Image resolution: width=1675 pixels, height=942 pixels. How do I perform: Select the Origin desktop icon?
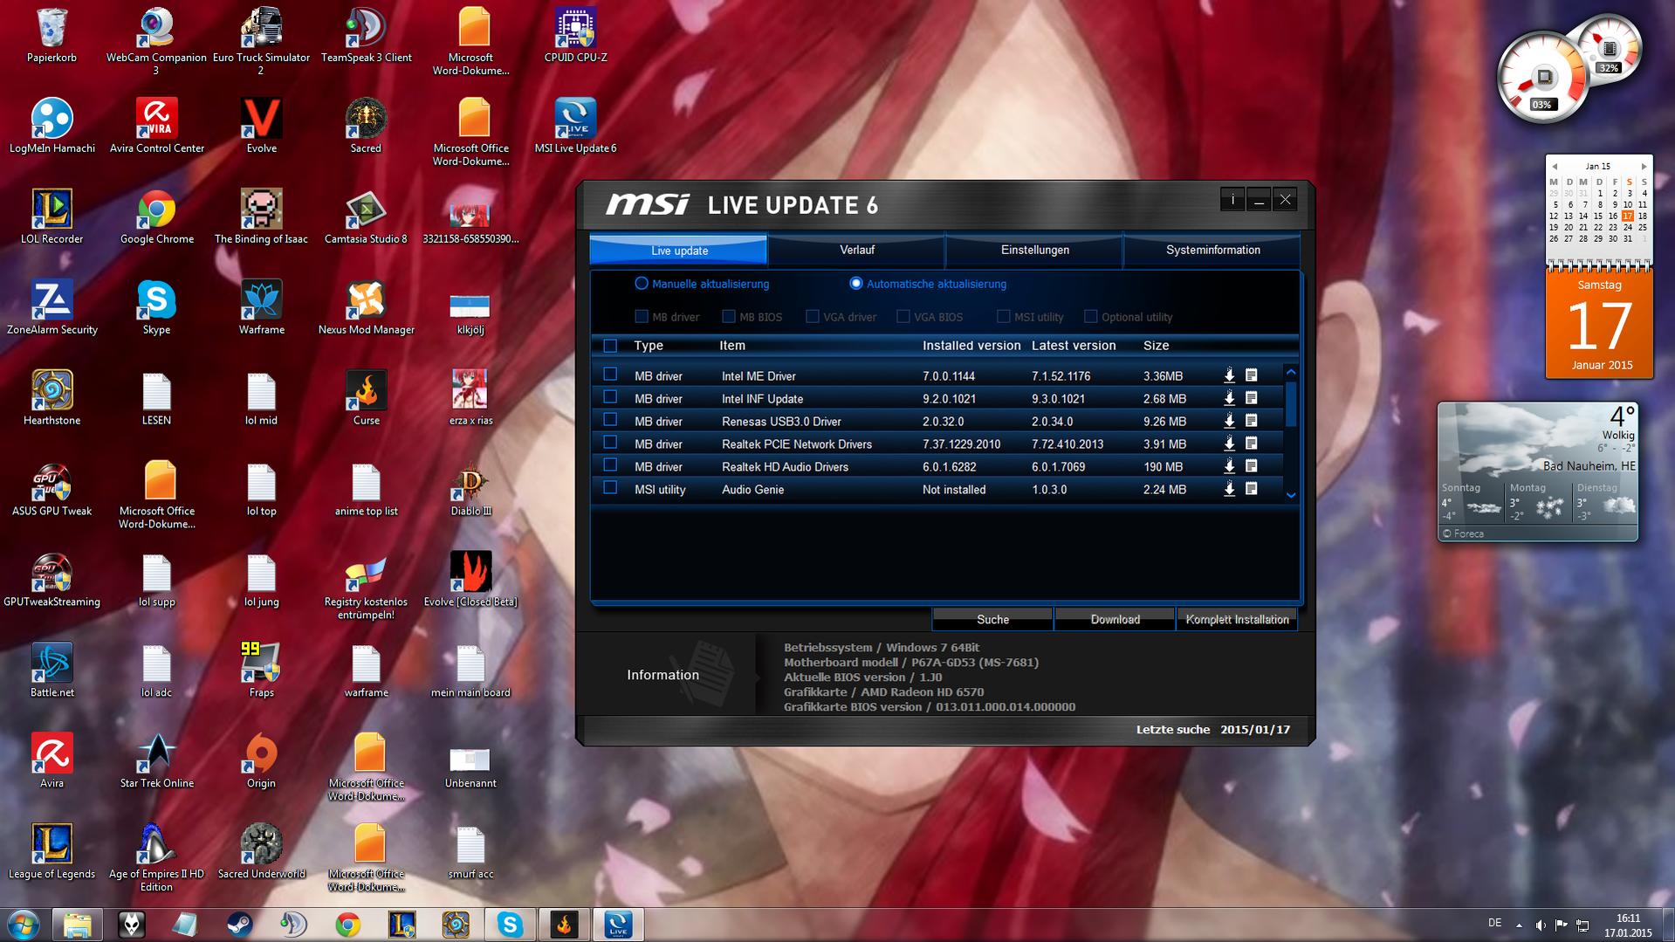click(261, 761)
